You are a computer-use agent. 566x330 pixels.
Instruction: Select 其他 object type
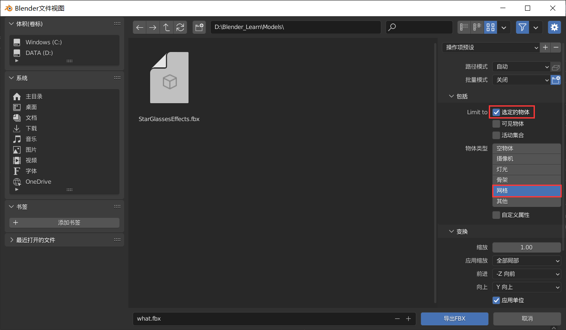pyautogui.click(x=526, y=201)
